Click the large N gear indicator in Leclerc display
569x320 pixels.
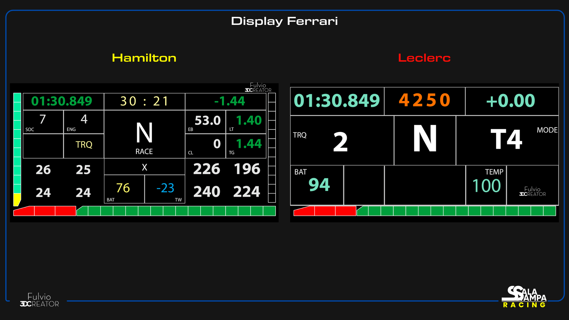pos(425,138)
